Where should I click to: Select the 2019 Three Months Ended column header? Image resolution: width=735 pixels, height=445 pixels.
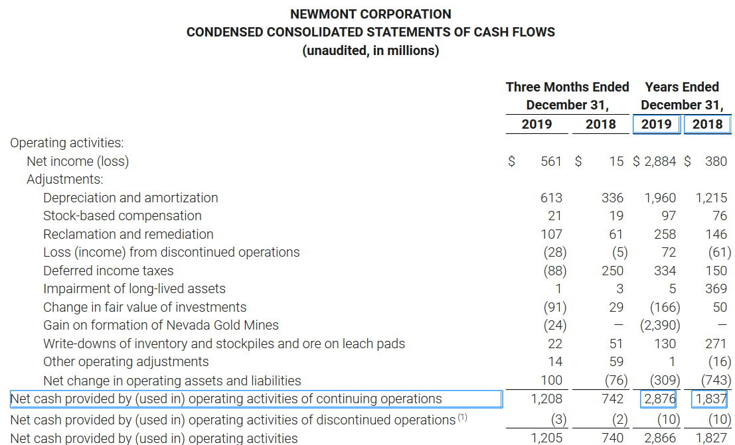pyautogui.click(x=536, y=124)
